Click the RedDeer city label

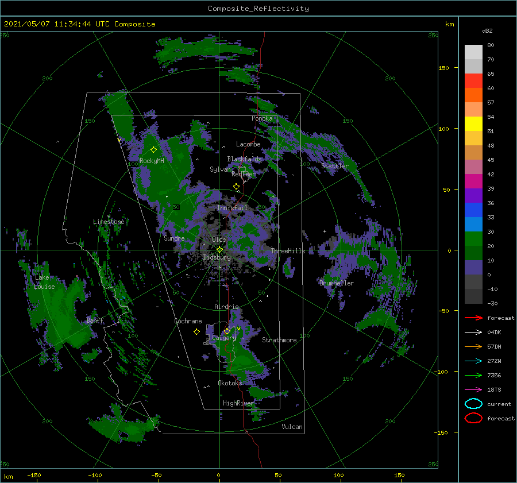click(x=244, y=174)
